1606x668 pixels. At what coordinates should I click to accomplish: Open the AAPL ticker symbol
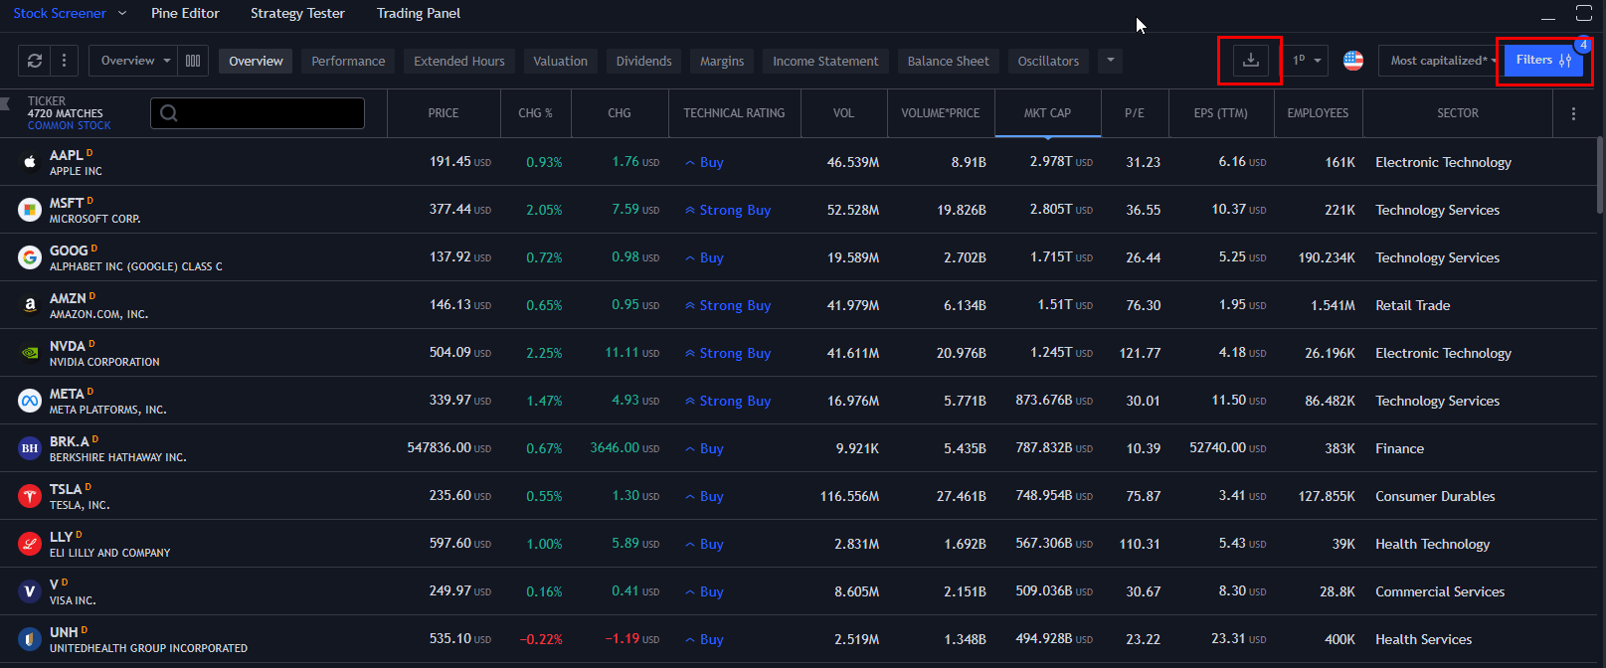point(67,155)
